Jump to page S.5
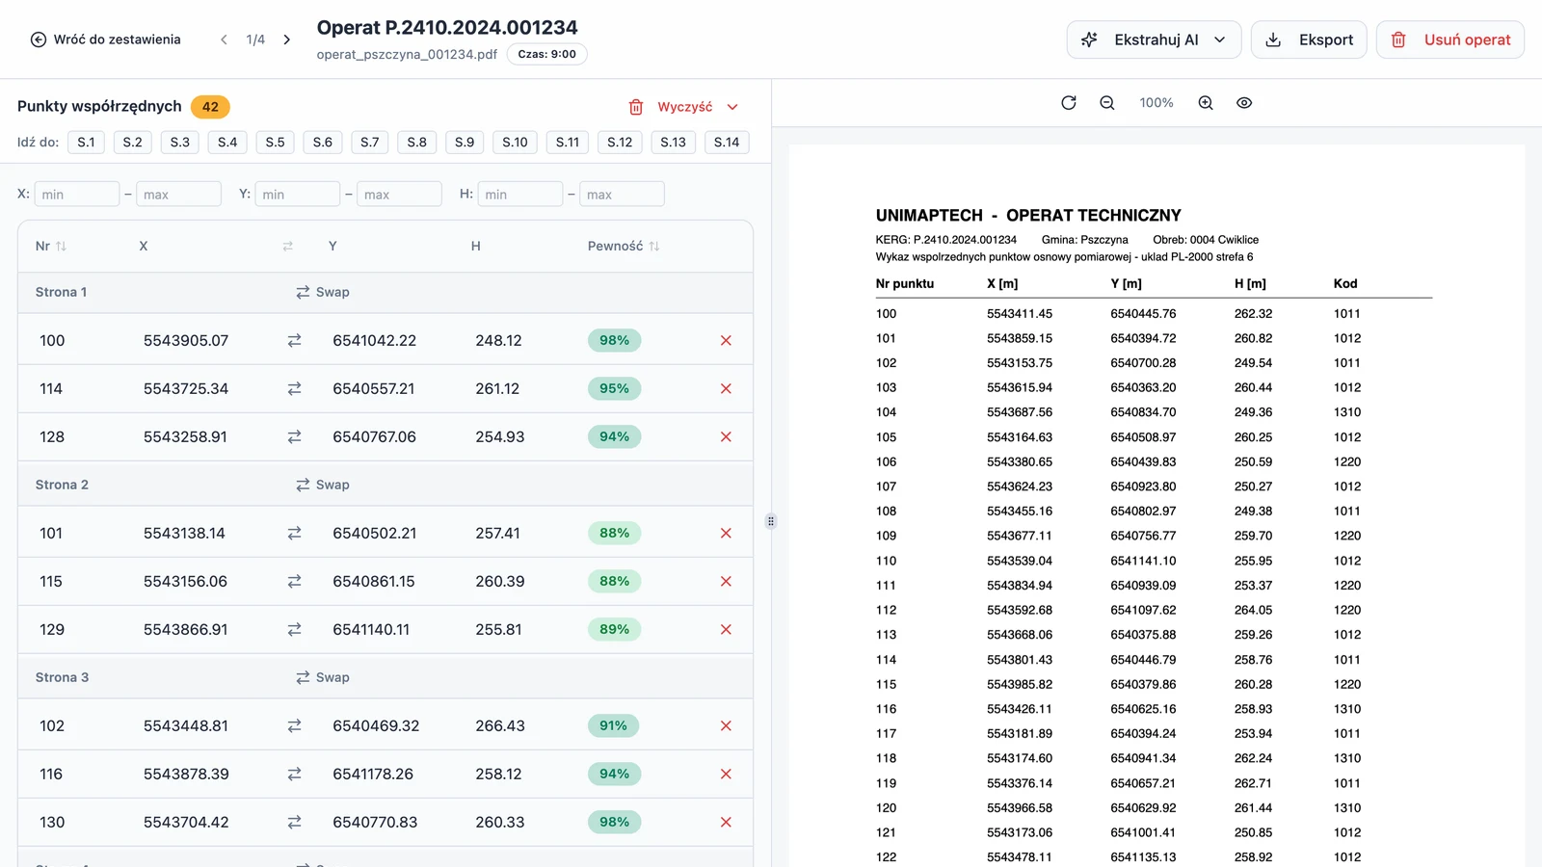 click(275, 143)
